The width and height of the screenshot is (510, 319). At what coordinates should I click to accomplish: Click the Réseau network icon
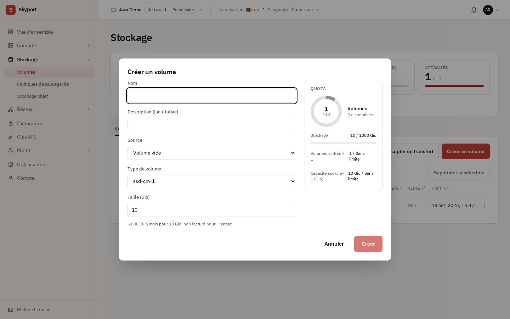coord(11,109)
